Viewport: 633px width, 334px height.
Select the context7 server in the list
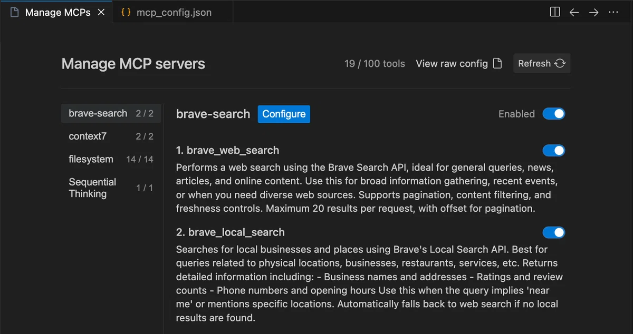(111, 136)
